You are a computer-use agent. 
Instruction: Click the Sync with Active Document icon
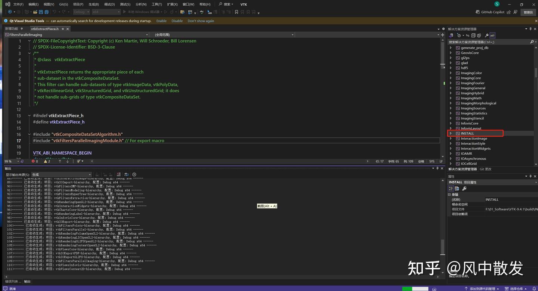468,35
